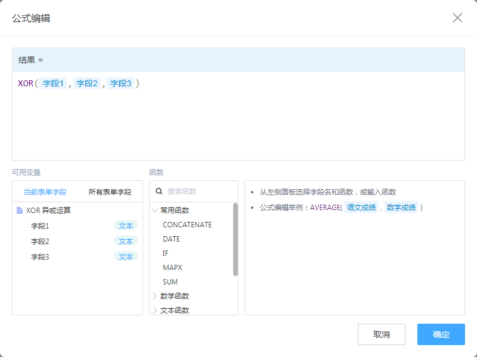Switch to 当前表单字段 tab
This screenshot has width=477, height=357.
point(45,192)
